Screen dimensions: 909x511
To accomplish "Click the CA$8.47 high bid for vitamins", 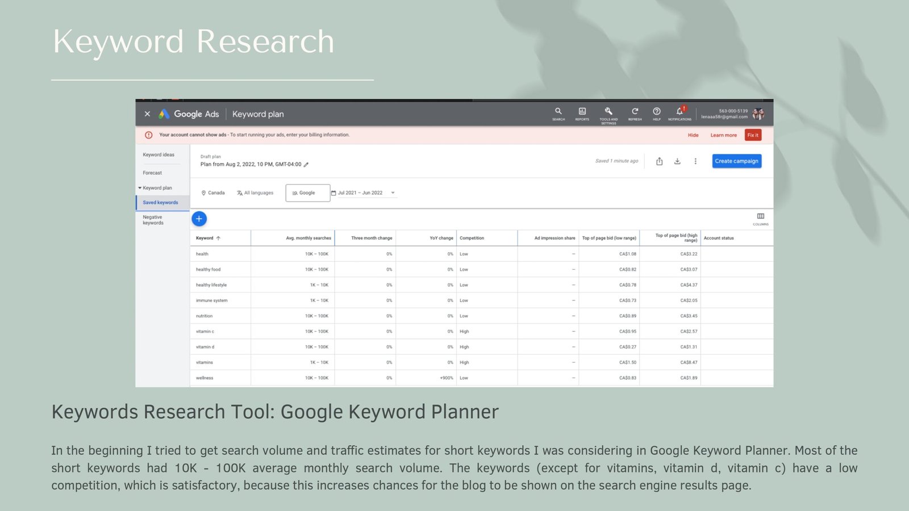I will pyautogui.click(x=689, y=362).
